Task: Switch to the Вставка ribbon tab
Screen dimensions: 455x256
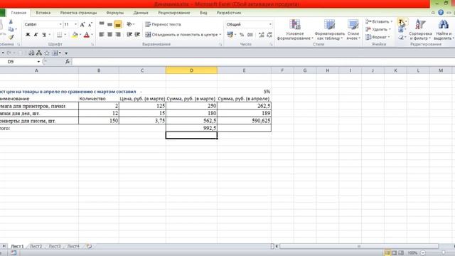Action: coord(43,13)
